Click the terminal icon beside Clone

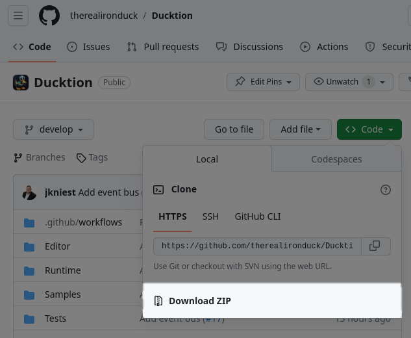click(x=158, y=190)
